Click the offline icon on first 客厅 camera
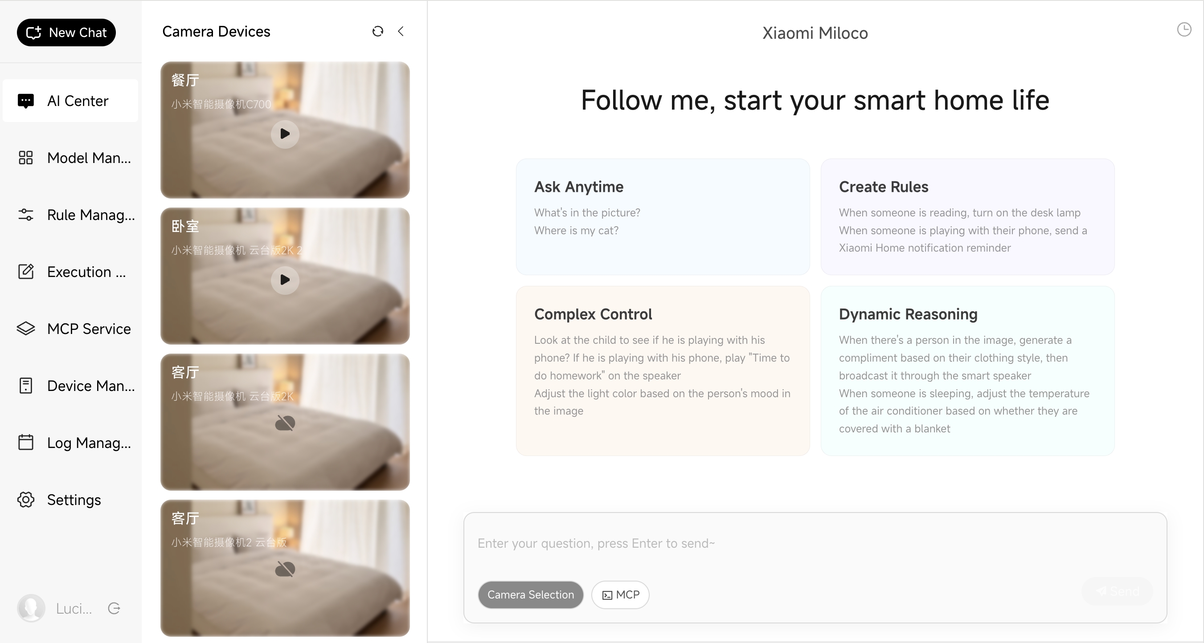1204x643 pixels. [285, 423]
